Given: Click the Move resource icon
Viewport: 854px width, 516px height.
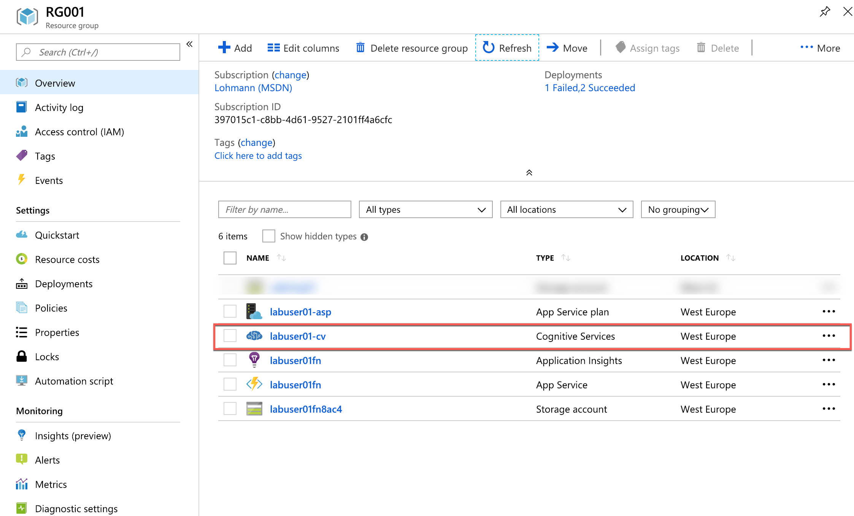Looking at the screenshot, I should [551, 47].
